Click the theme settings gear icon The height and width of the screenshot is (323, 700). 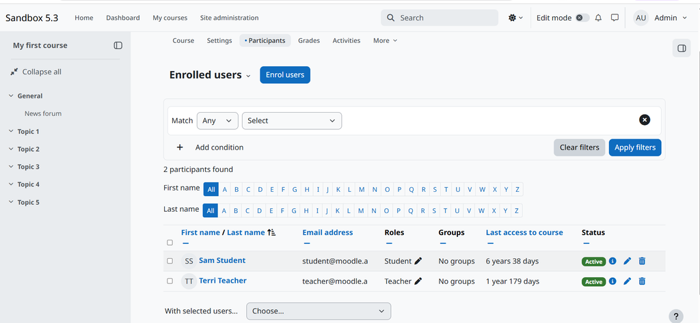click(x=512, y=18)
